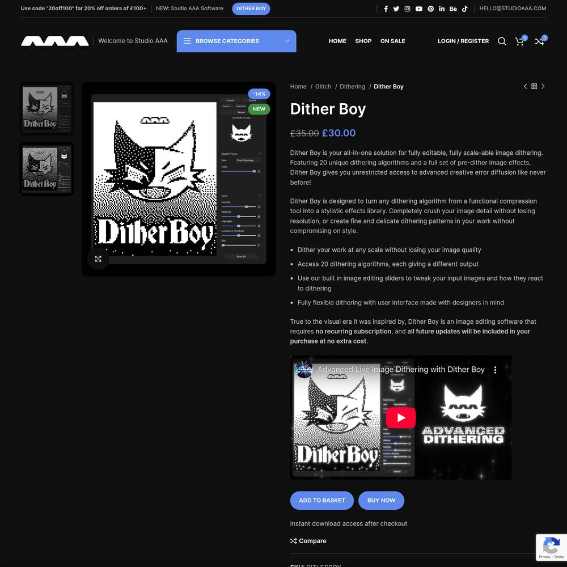Click the Buy Now button
Image resolution: width=567 pixels, height=567 pixels.
(x=381, y=501)
